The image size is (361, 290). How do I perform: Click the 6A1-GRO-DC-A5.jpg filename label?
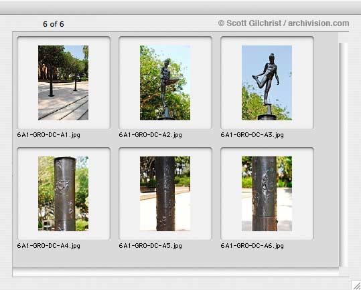pyautogui.click(x=150, y=246)
